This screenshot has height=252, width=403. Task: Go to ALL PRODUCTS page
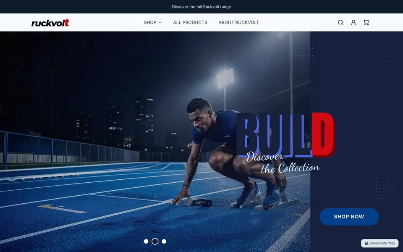[x=190, y=22]
